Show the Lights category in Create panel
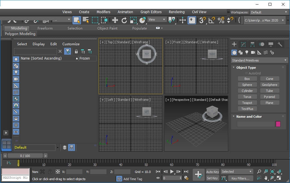The height and width of the screenshot is (183, 290). tap(247, 53)
